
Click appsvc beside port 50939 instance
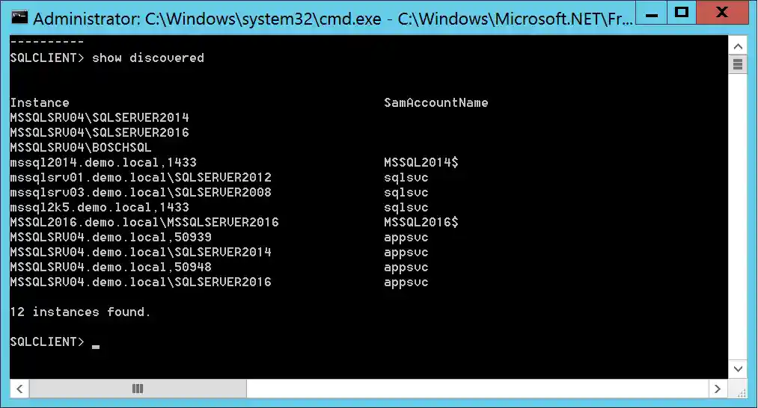click(406, 238)
